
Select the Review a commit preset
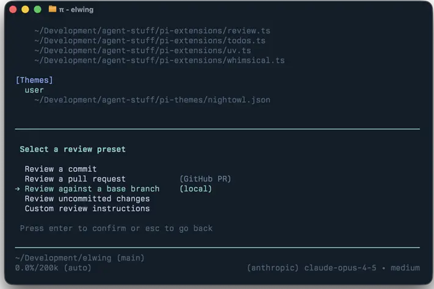pos(60,169)
